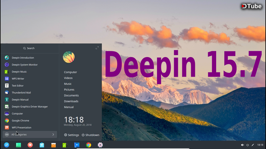This screenshot has width=266, height=149.
Task: Open Pictures folder shortcut
Action: tap(69, 89)
